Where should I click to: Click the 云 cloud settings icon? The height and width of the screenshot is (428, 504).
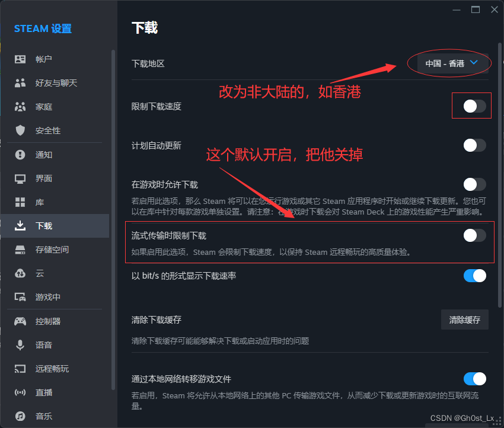coord(21,273)
